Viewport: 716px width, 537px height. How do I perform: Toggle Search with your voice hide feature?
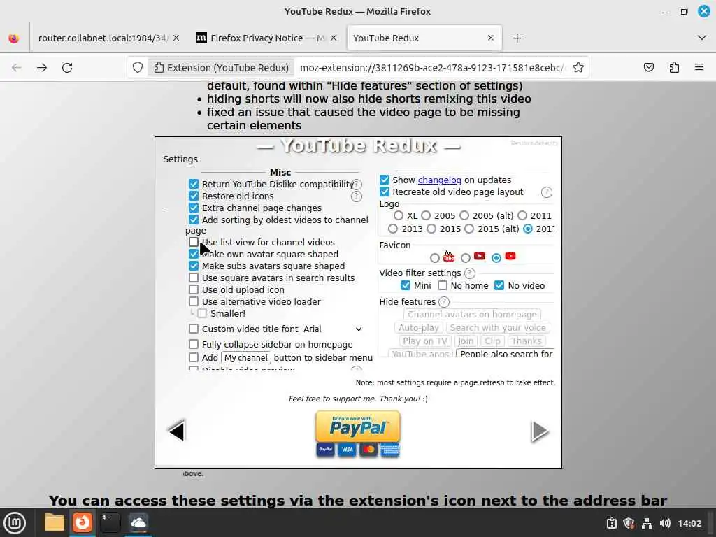[x=498, y=327]
